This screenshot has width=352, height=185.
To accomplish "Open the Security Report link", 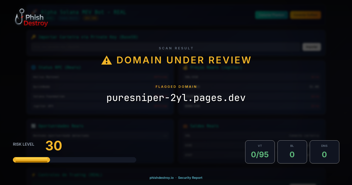I will 190,178.
